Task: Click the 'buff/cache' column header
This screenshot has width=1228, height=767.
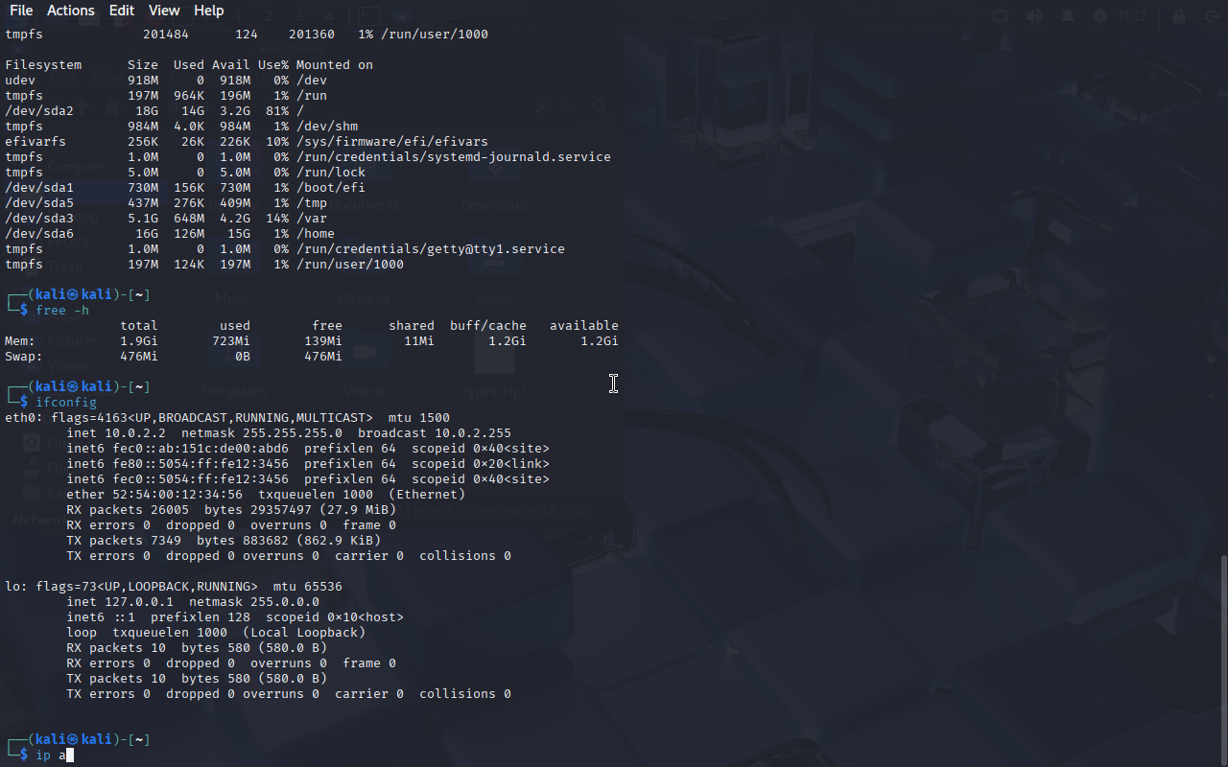Action: point(488,326)
